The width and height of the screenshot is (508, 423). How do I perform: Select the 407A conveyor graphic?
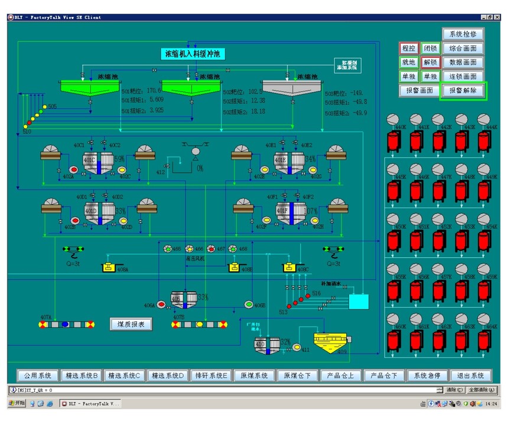[x=66, y=324]
